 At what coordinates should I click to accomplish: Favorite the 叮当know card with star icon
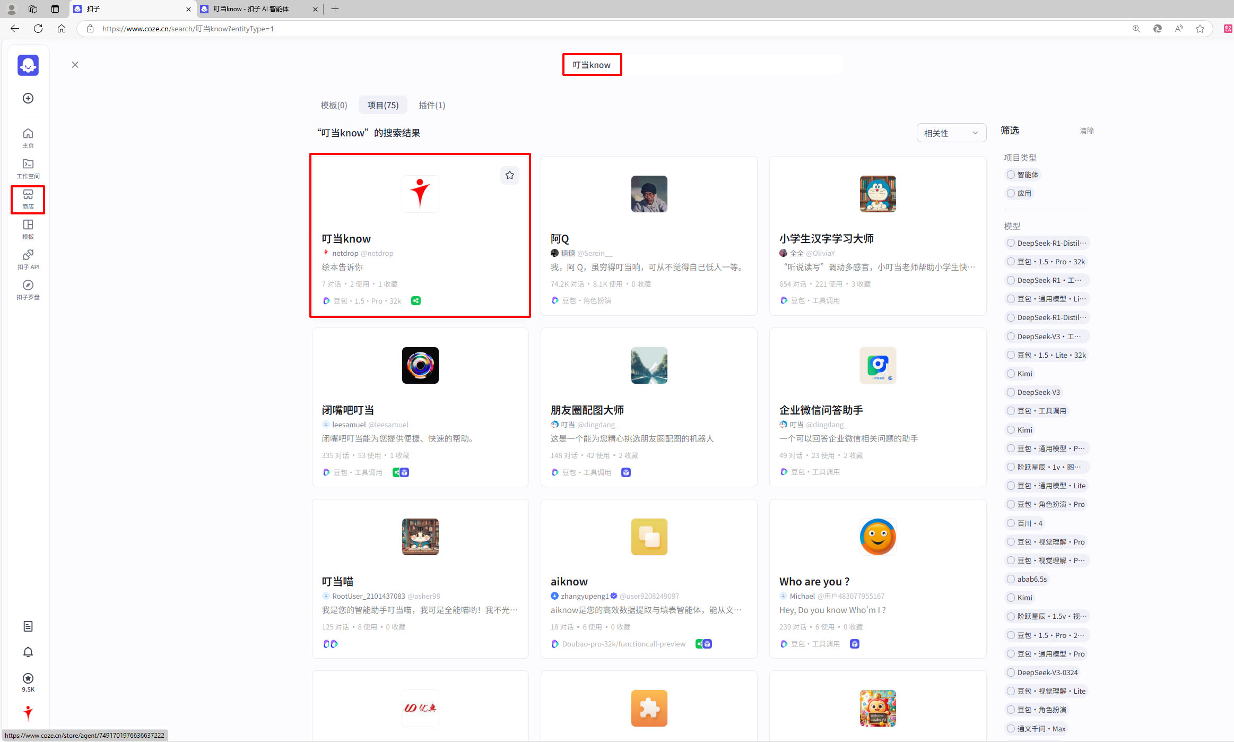point(509,175)
